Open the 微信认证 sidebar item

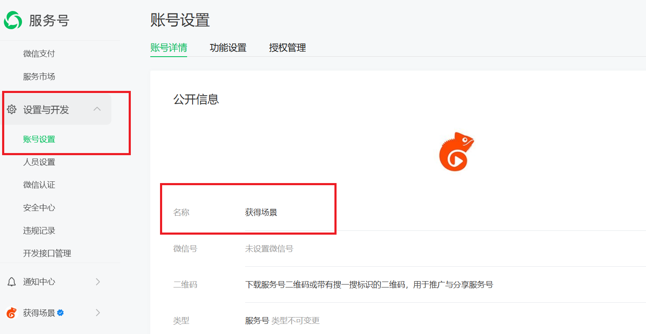39,185
